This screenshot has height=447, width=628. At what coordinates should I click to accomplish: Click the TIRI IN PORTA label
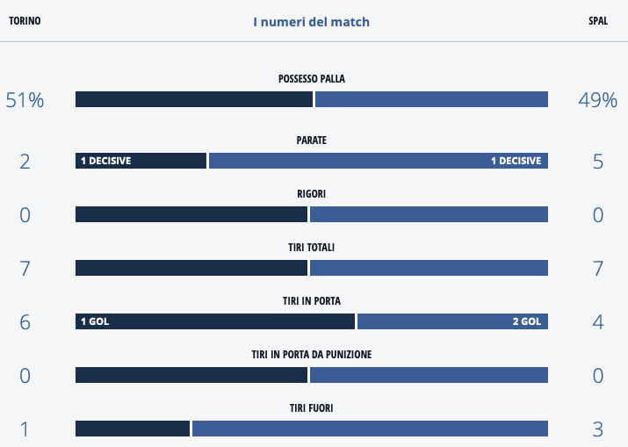pos(311,301)
